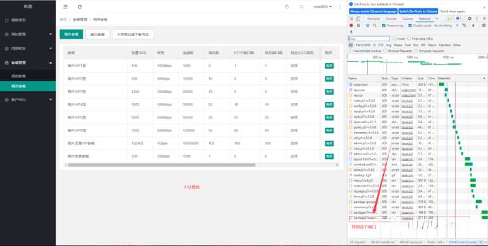The width and height of the screenshot is (488, 246).
Task: Toggle the DevTools network filter funnel icon
Action: 367,26
